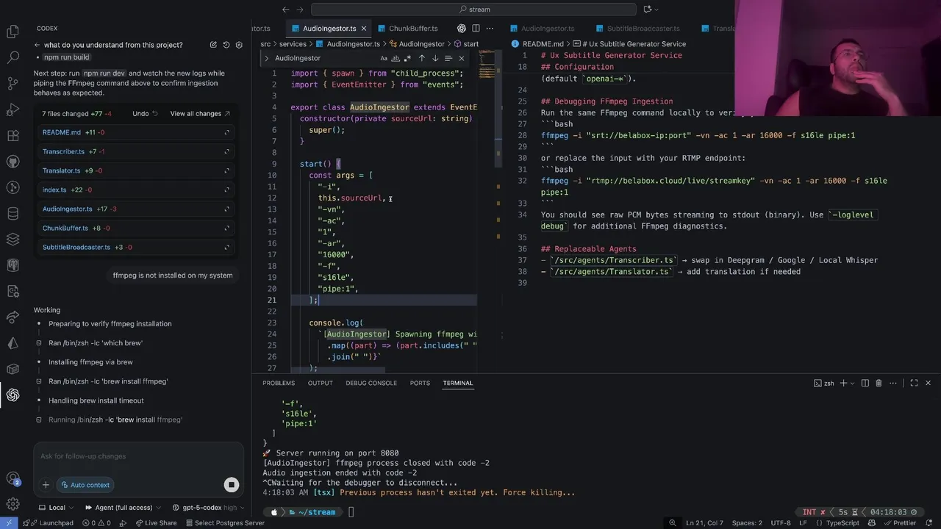Open the Source Control view

(x=12, y=83)
